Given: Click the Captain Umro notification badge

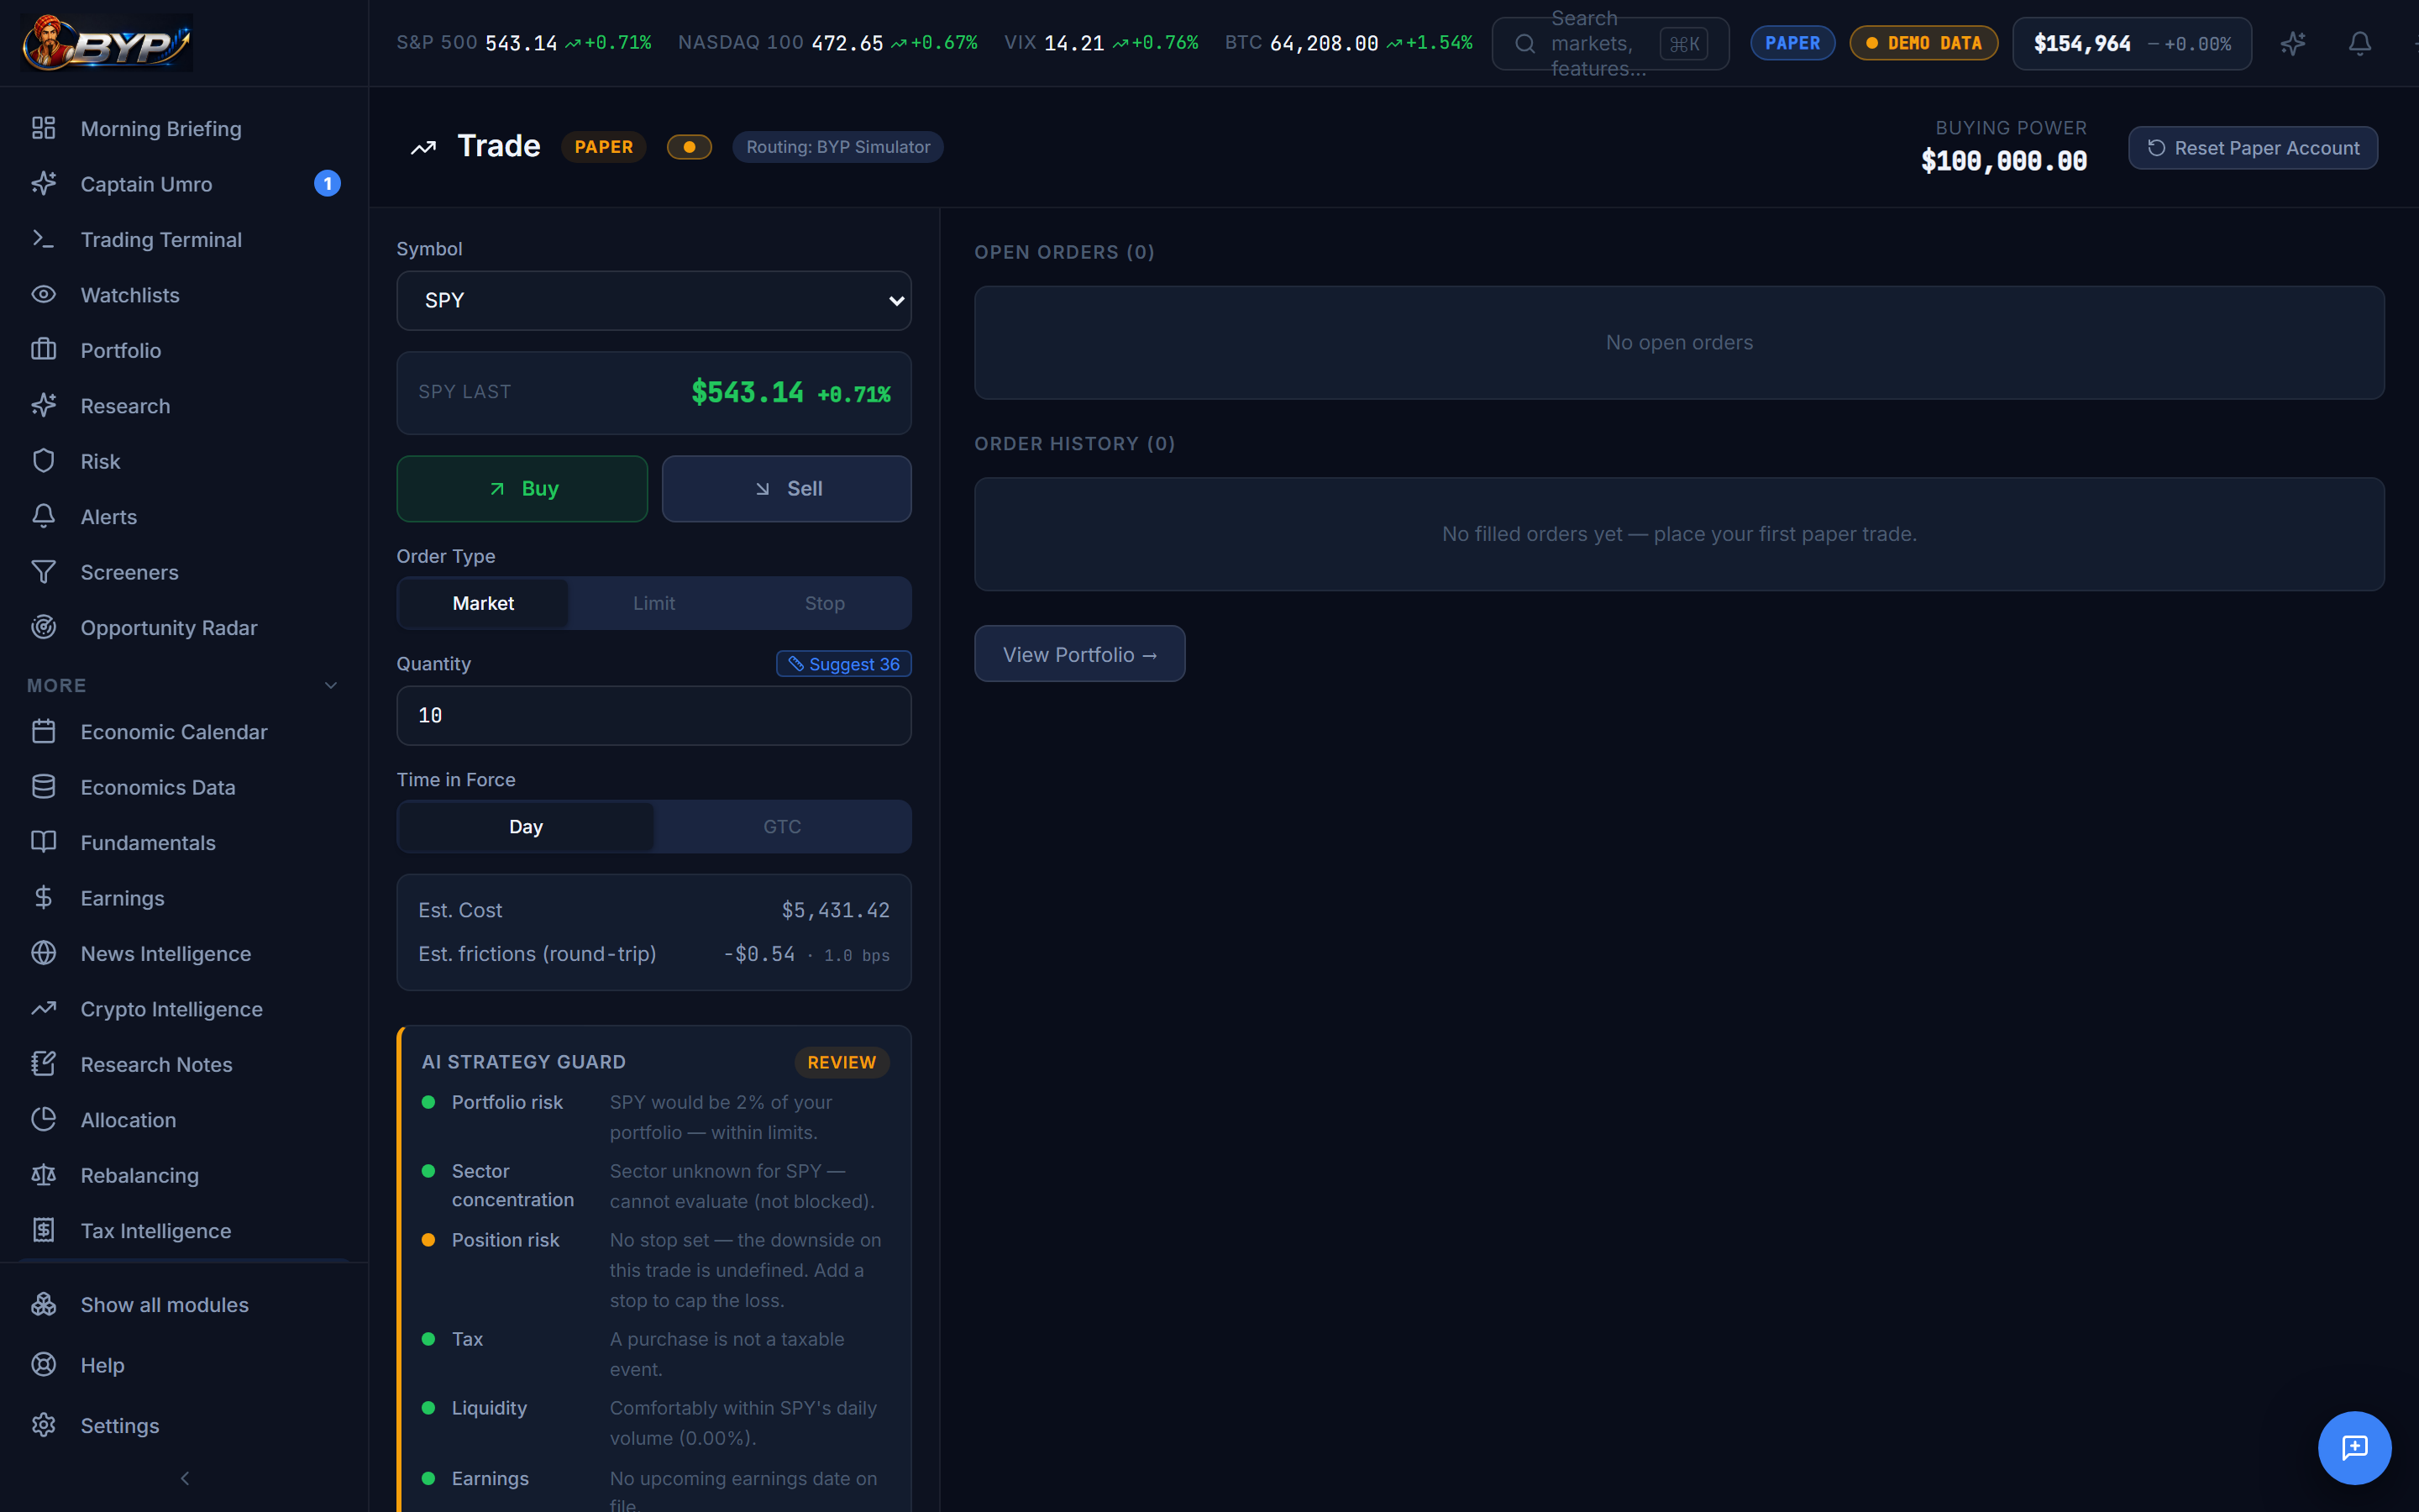Looking at the screenshot, I should coord(327,184).
